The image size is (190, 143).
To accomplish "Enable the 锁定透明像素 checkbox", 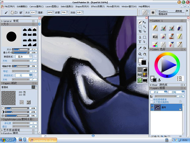I will point(151,99).
